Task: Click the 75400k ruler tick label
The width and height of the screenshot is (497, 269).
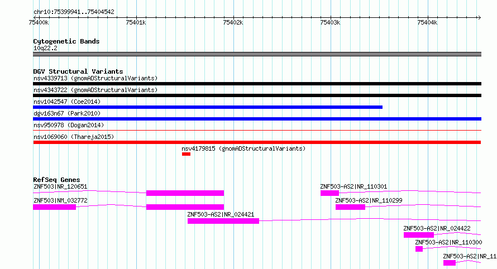Action: point(39,22)
